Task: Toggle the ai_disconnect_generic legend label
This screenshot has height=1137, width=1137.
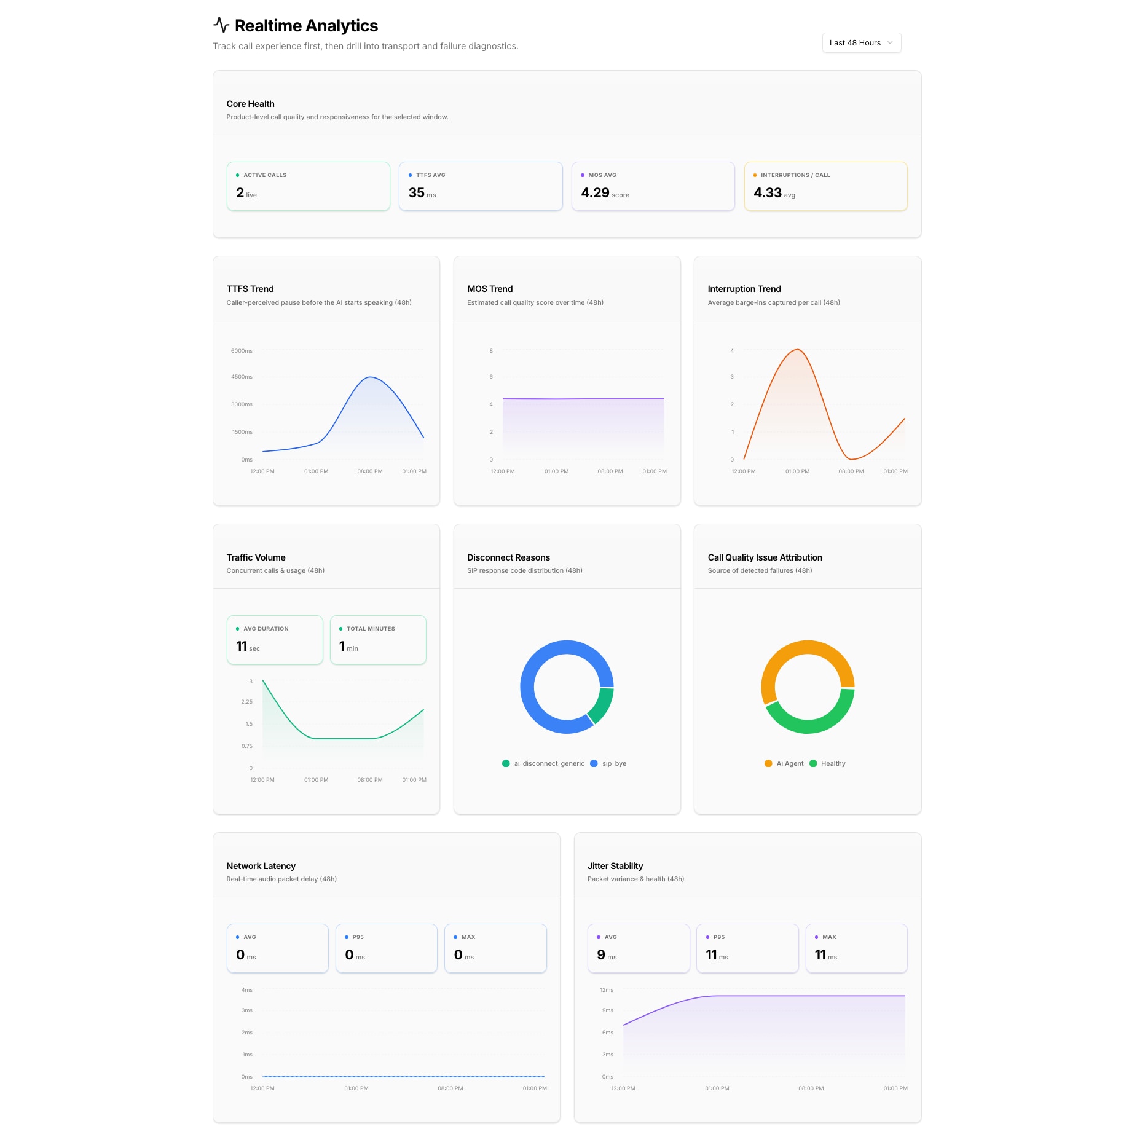Action: (549, 763)
